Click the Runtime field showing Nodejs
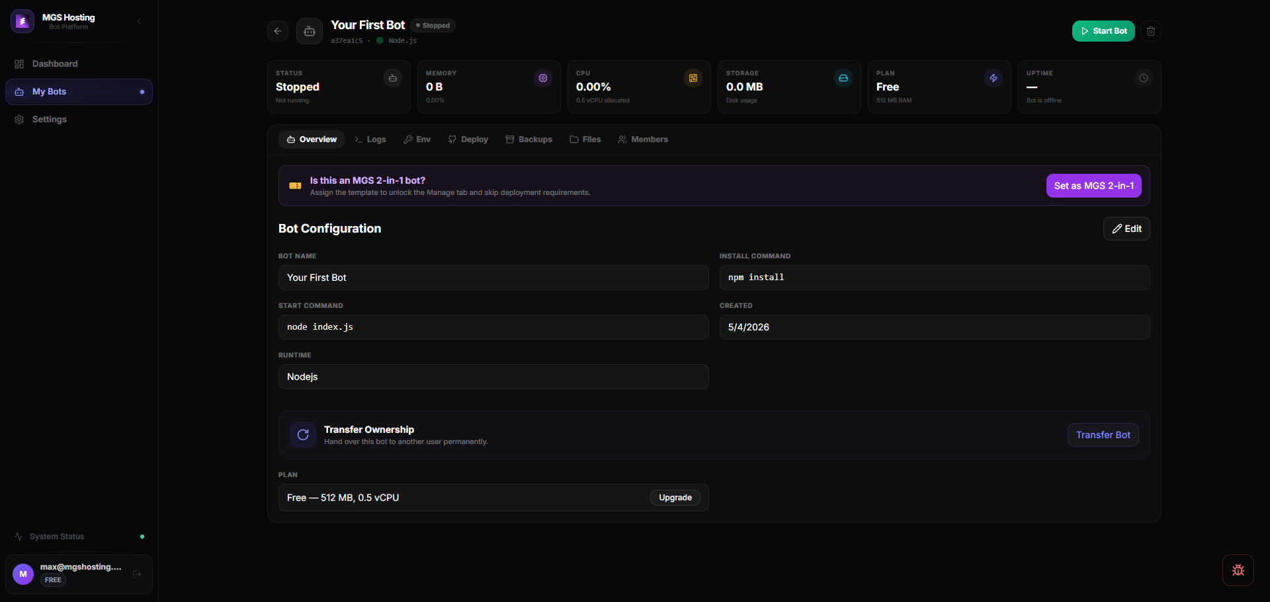Image resolution: width=1270 pixels, height=602 pixels. pos(493,377)
